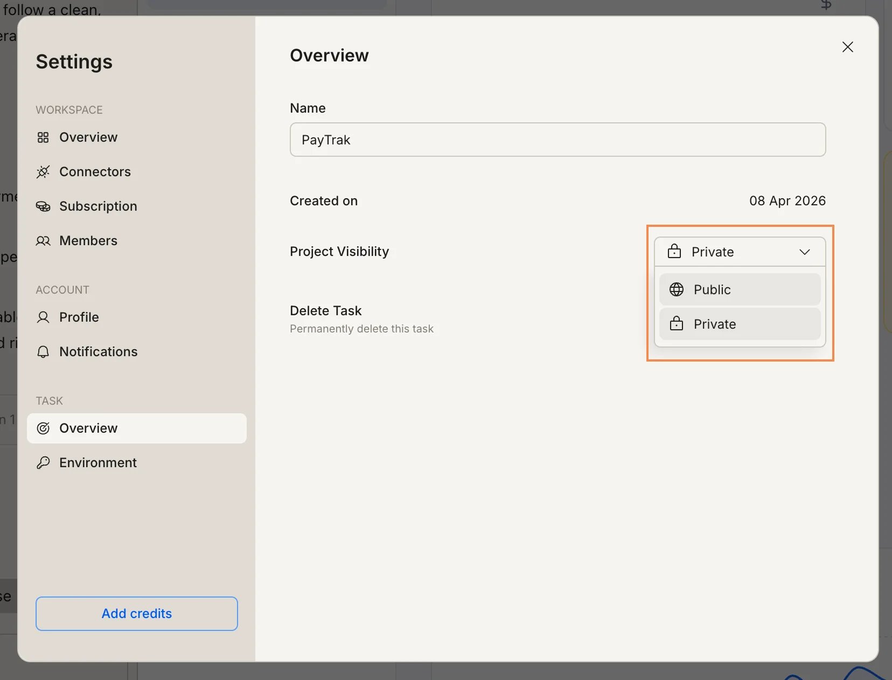Viewport: 892px width, 680px height.
Task: Open Profile account settings
Action: 137,317
